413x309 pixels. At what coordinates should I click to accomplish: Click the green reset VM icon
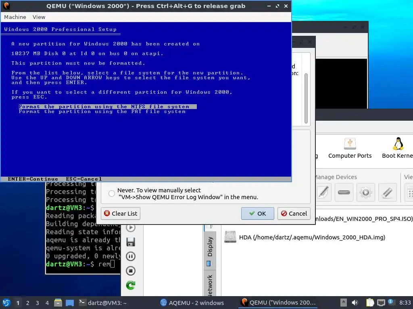point(131,285)
